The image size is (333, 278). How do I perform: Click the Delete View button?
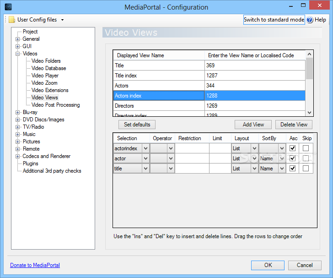[294, 125]
